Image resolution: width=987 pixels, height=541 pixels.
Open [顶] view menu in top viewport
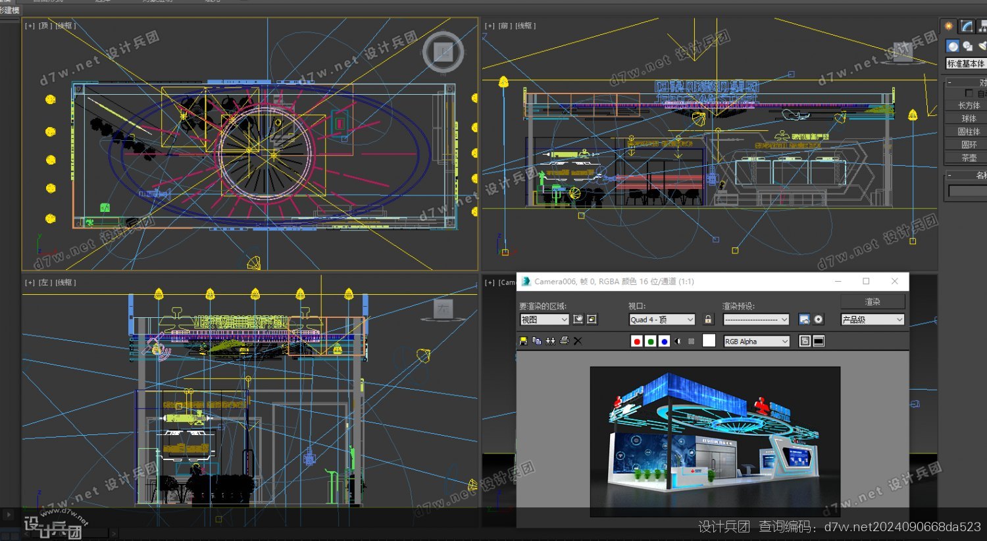44,26
